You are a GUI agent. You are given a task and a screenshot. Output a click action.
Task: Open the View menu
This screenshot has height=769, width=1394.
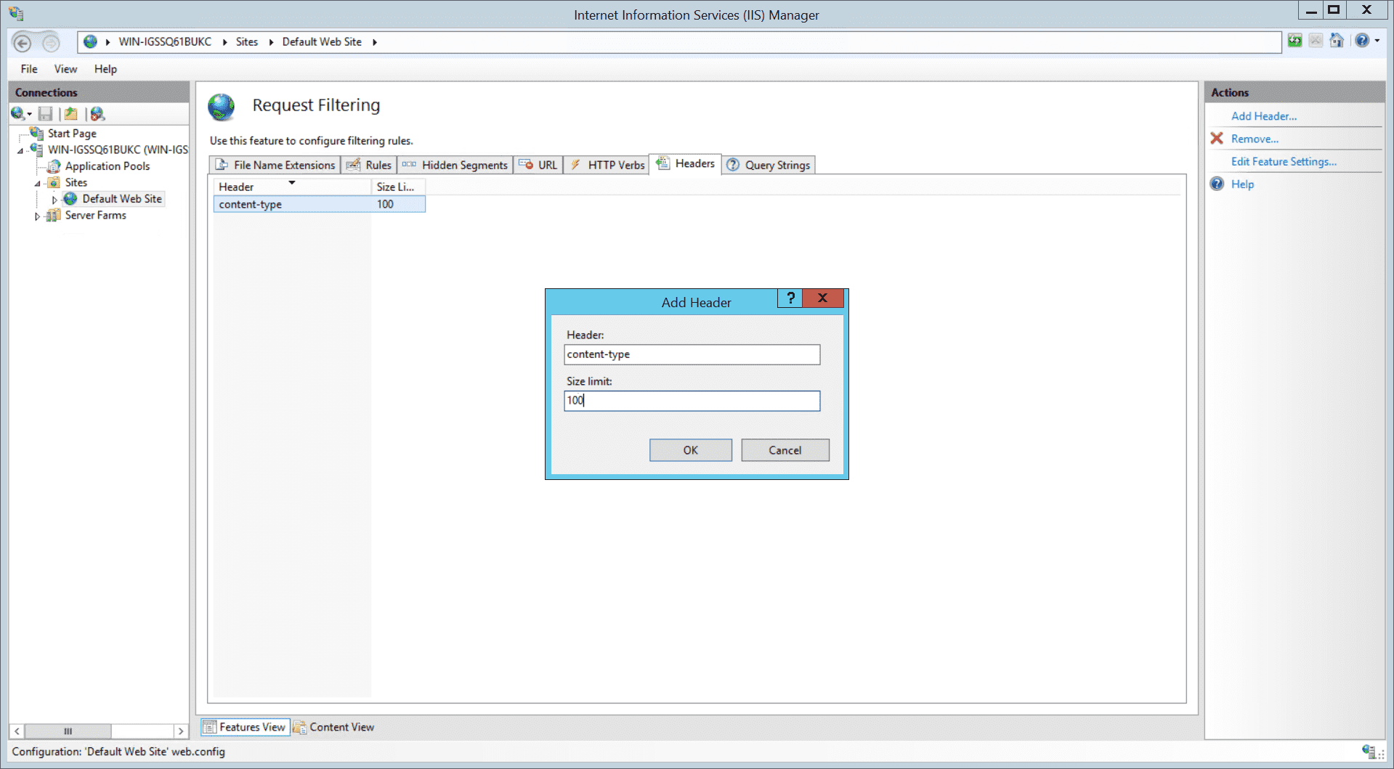(x=65, y=69)
